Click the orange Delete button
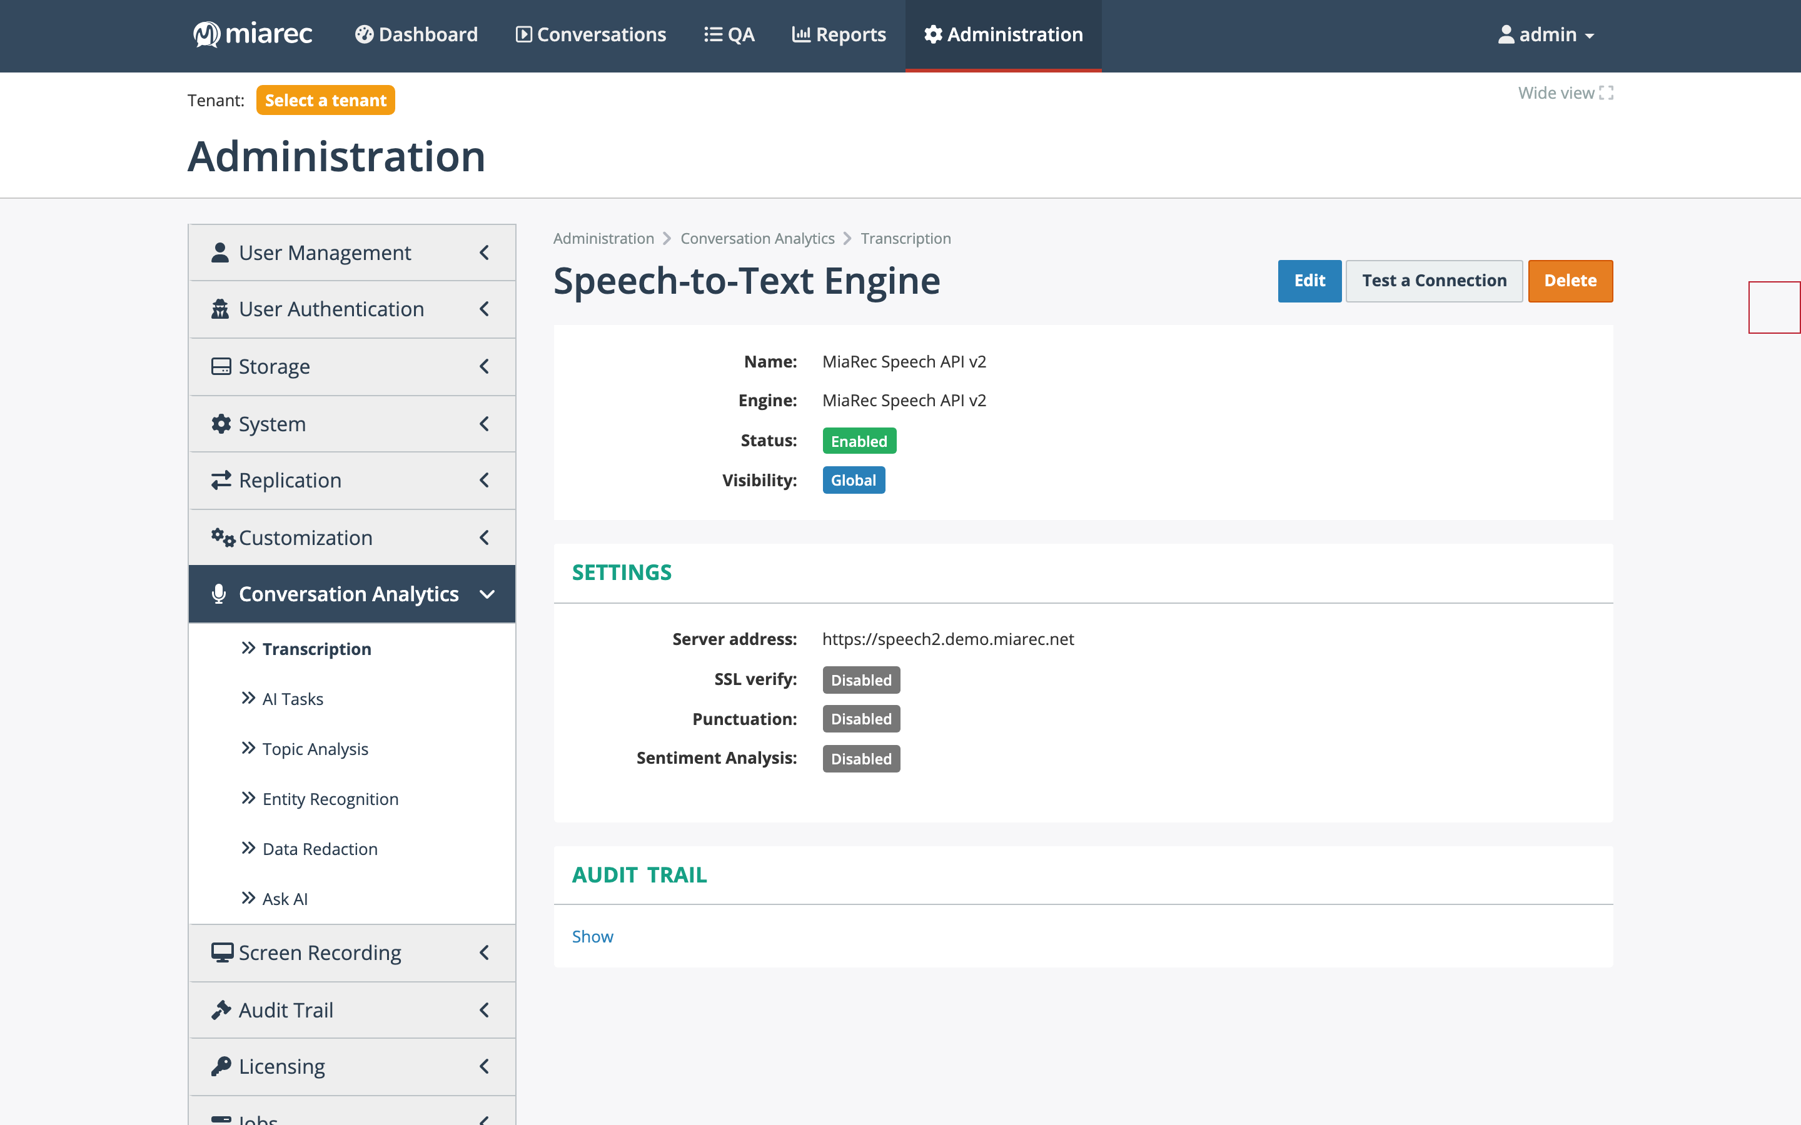The width and height of the screenshot is (1801, 1125). [x=1570, y=281]
